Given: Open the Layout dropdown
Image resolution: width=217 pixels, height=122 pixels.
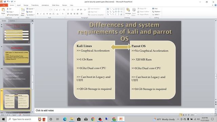Looking at the screenshot, I should point(30,9).
